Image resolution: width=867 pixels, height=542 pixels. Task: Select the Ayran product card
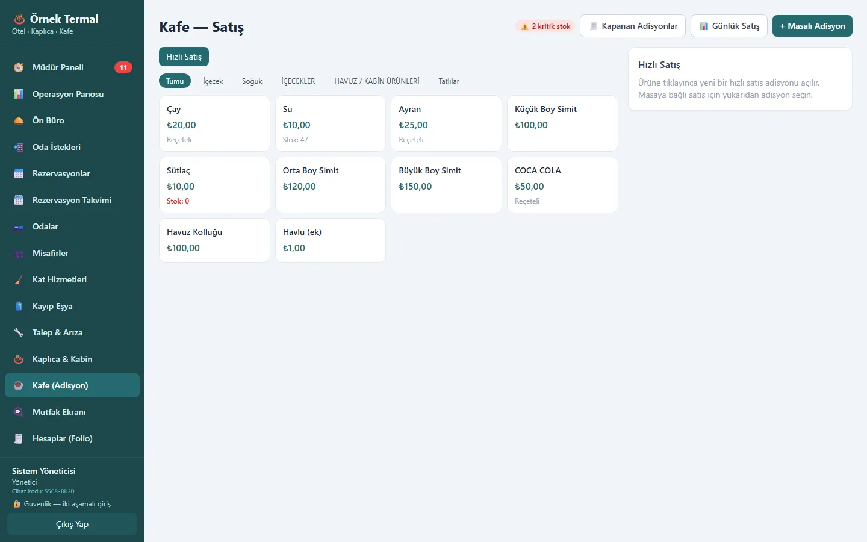pyautogui.click(x=446, y=123)
